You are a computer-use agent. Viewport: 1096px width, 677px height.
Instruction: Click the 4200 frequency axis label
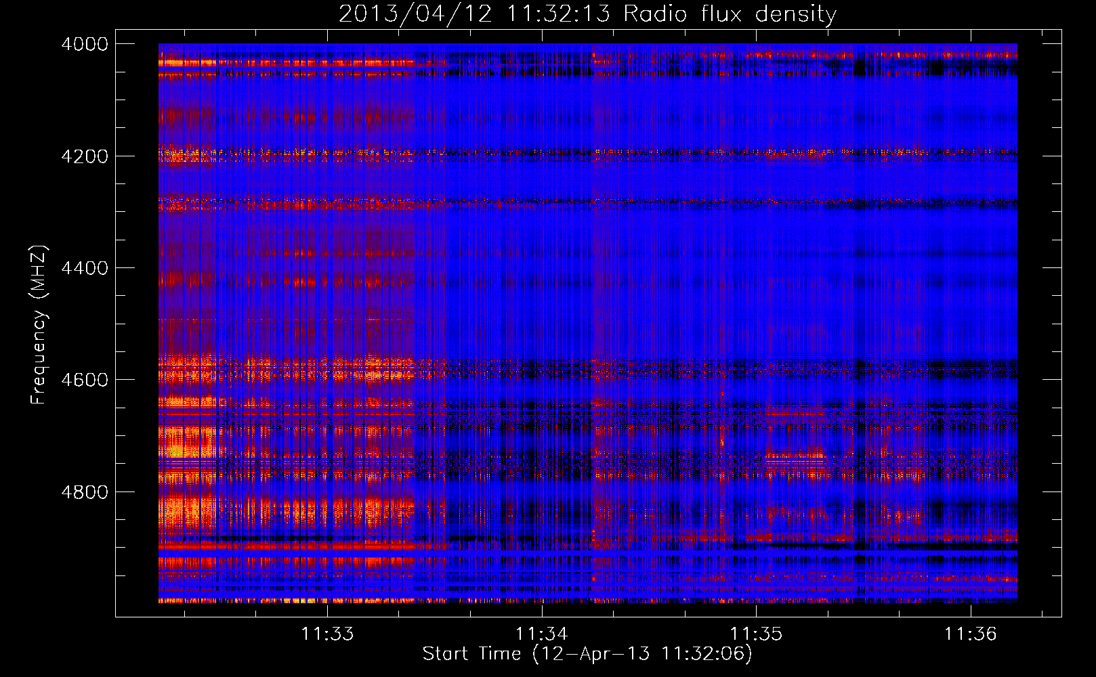(x=85, y=156)
